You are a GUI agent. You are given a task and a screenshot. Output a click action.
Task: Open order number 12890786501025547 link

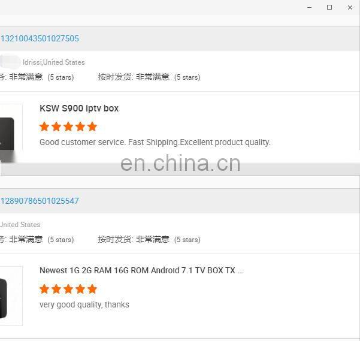[x=40, y=201]
